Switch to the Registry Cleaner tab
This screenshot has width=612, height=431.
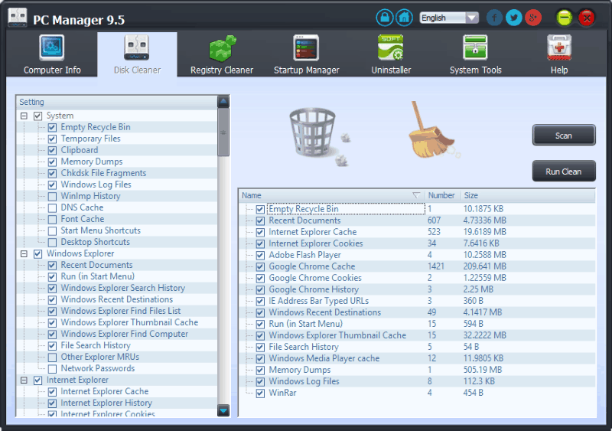click(x=222, y=54)
